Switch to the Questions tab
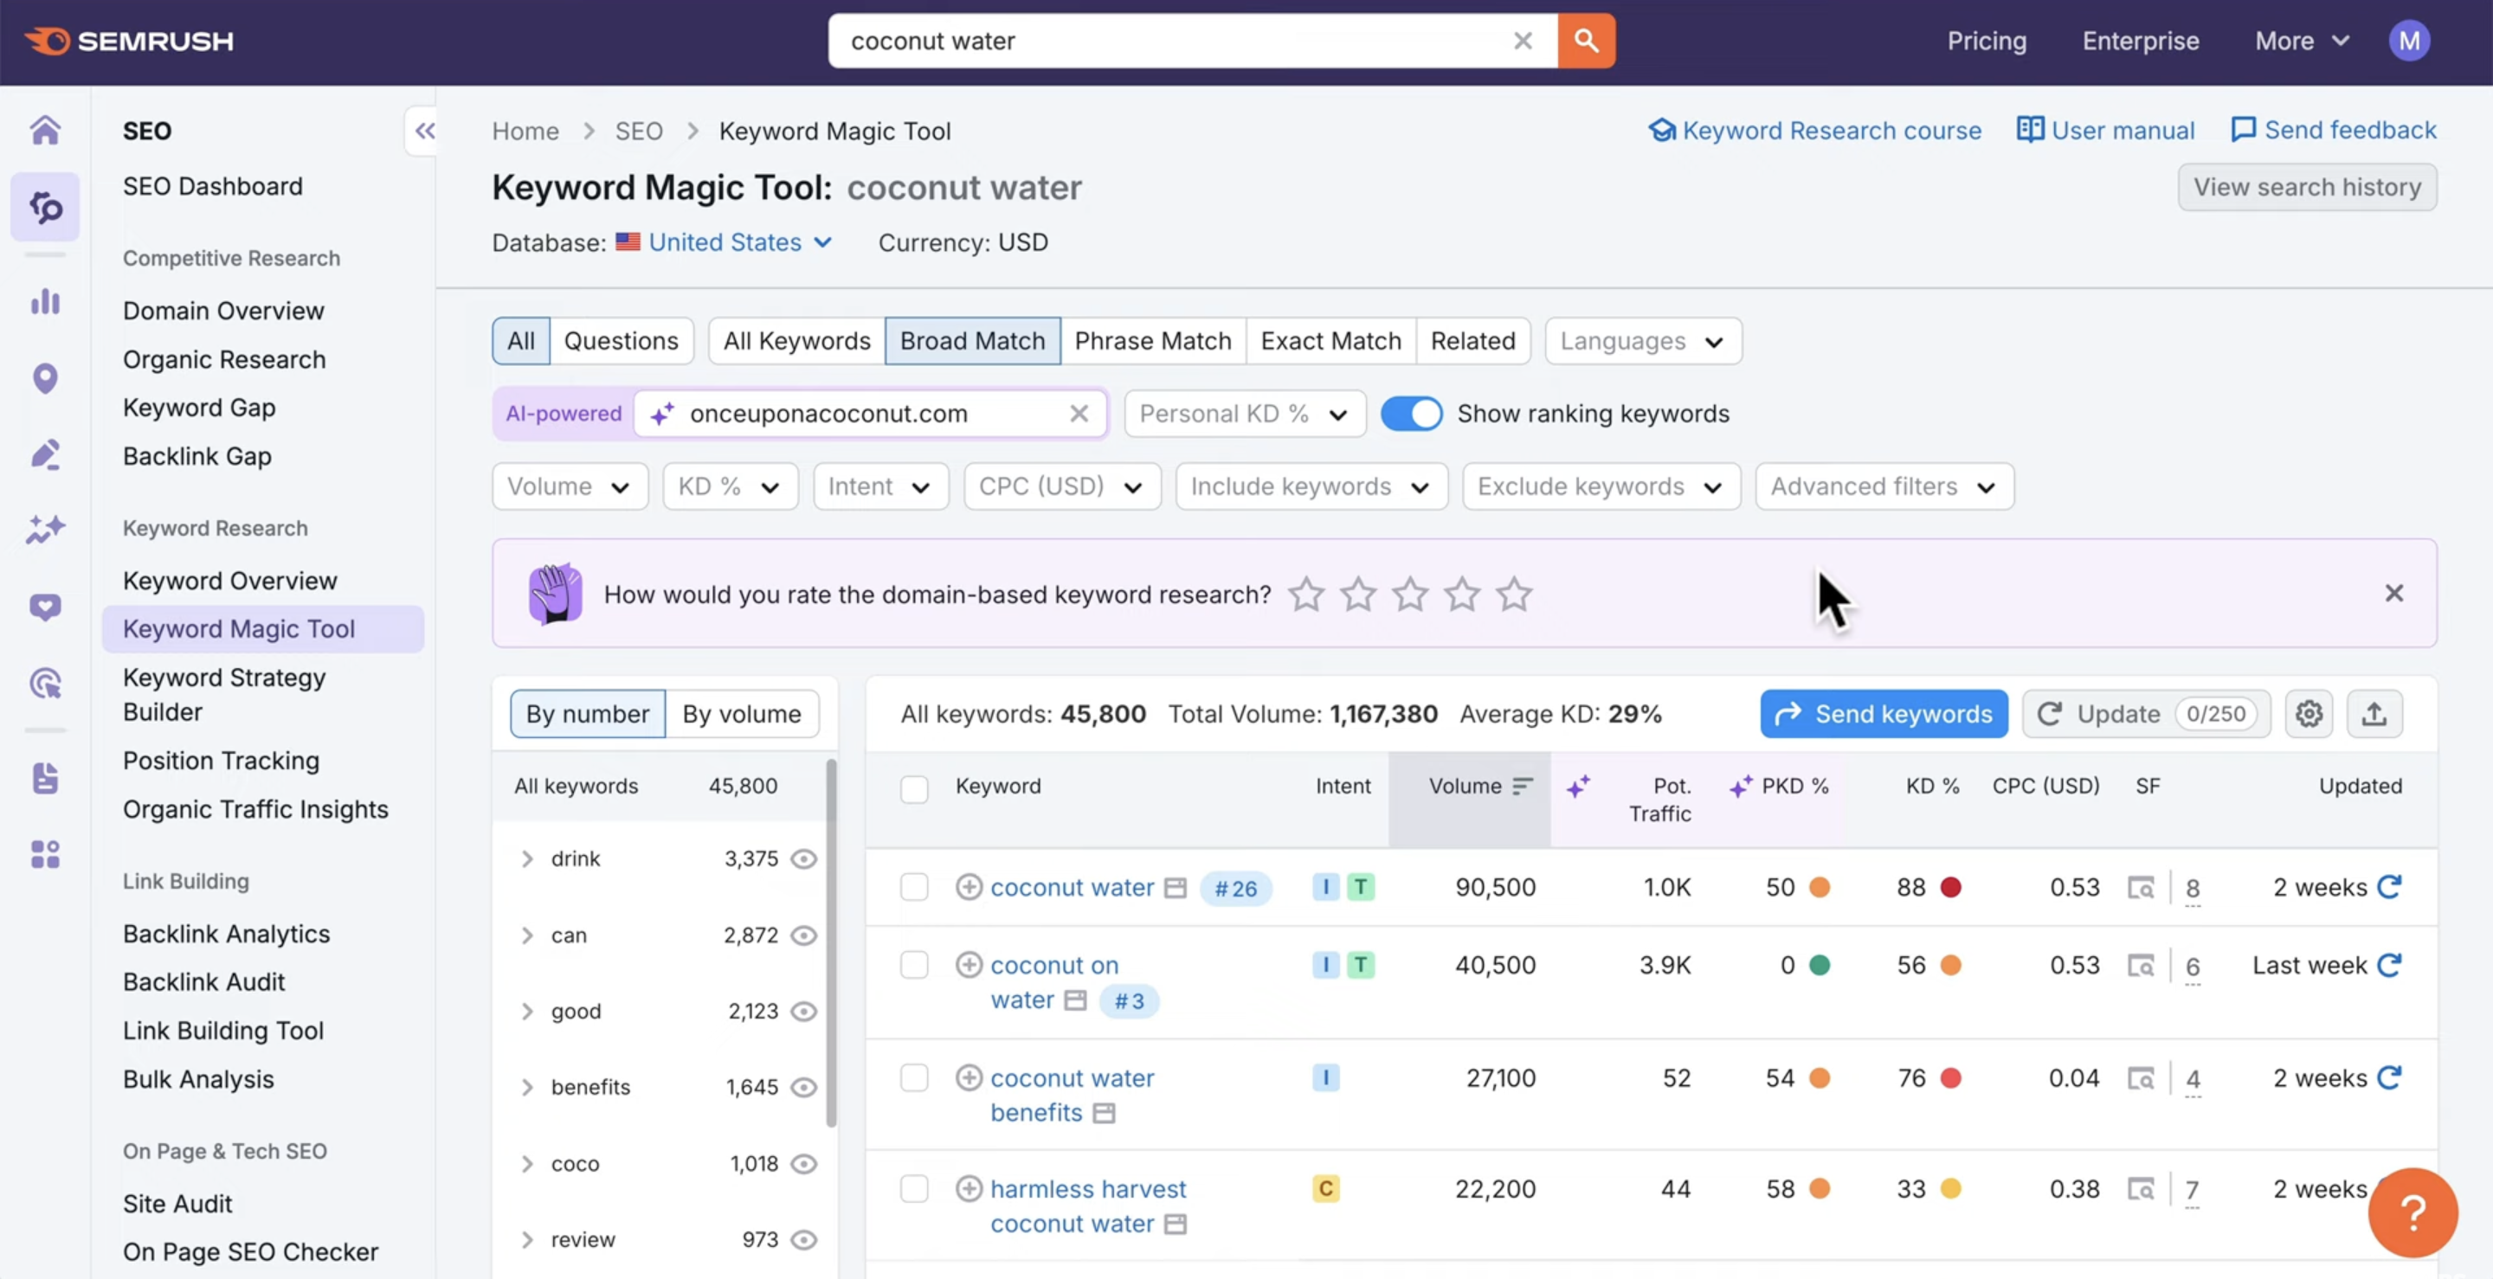The width and height of the screenshot is (2493, 1279). [622, 341]
